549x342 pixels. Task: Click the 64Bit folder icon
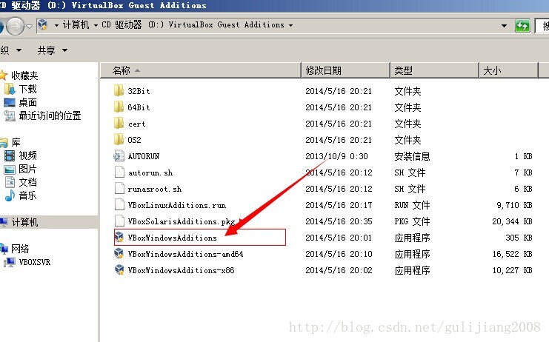119,107
